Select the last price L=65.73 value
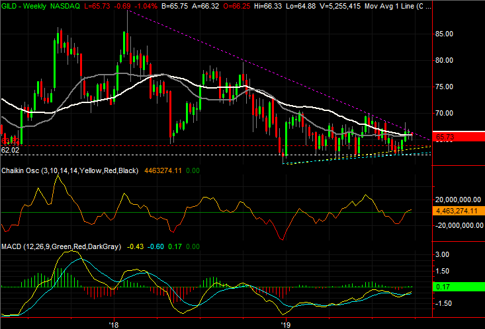This screenshot has width=485, height=329. coord(97,6)
